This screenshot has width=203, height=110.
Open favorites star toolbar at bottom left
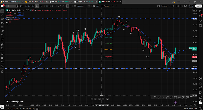coord(2,107)
